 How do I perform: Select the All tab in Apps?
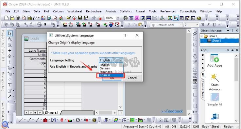tap(203, 75)
